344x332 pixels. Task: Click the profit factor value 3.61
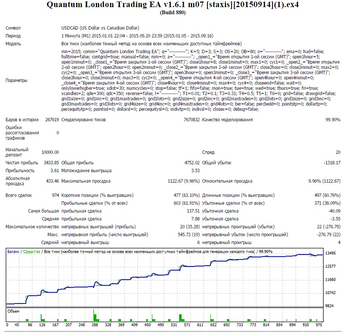(x=55, y=171)
